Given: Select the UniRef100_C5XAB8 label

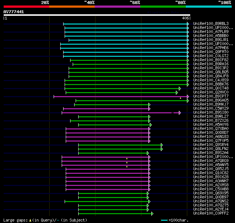Looking at the screenshot, I should 211,189.
